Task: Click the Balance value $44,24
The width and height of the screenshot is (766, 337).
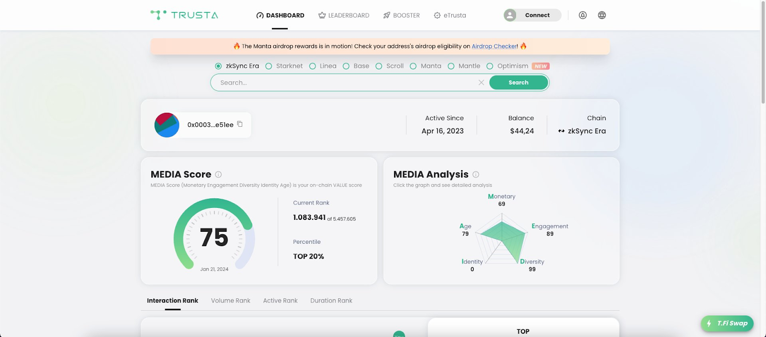Action: 522,131
